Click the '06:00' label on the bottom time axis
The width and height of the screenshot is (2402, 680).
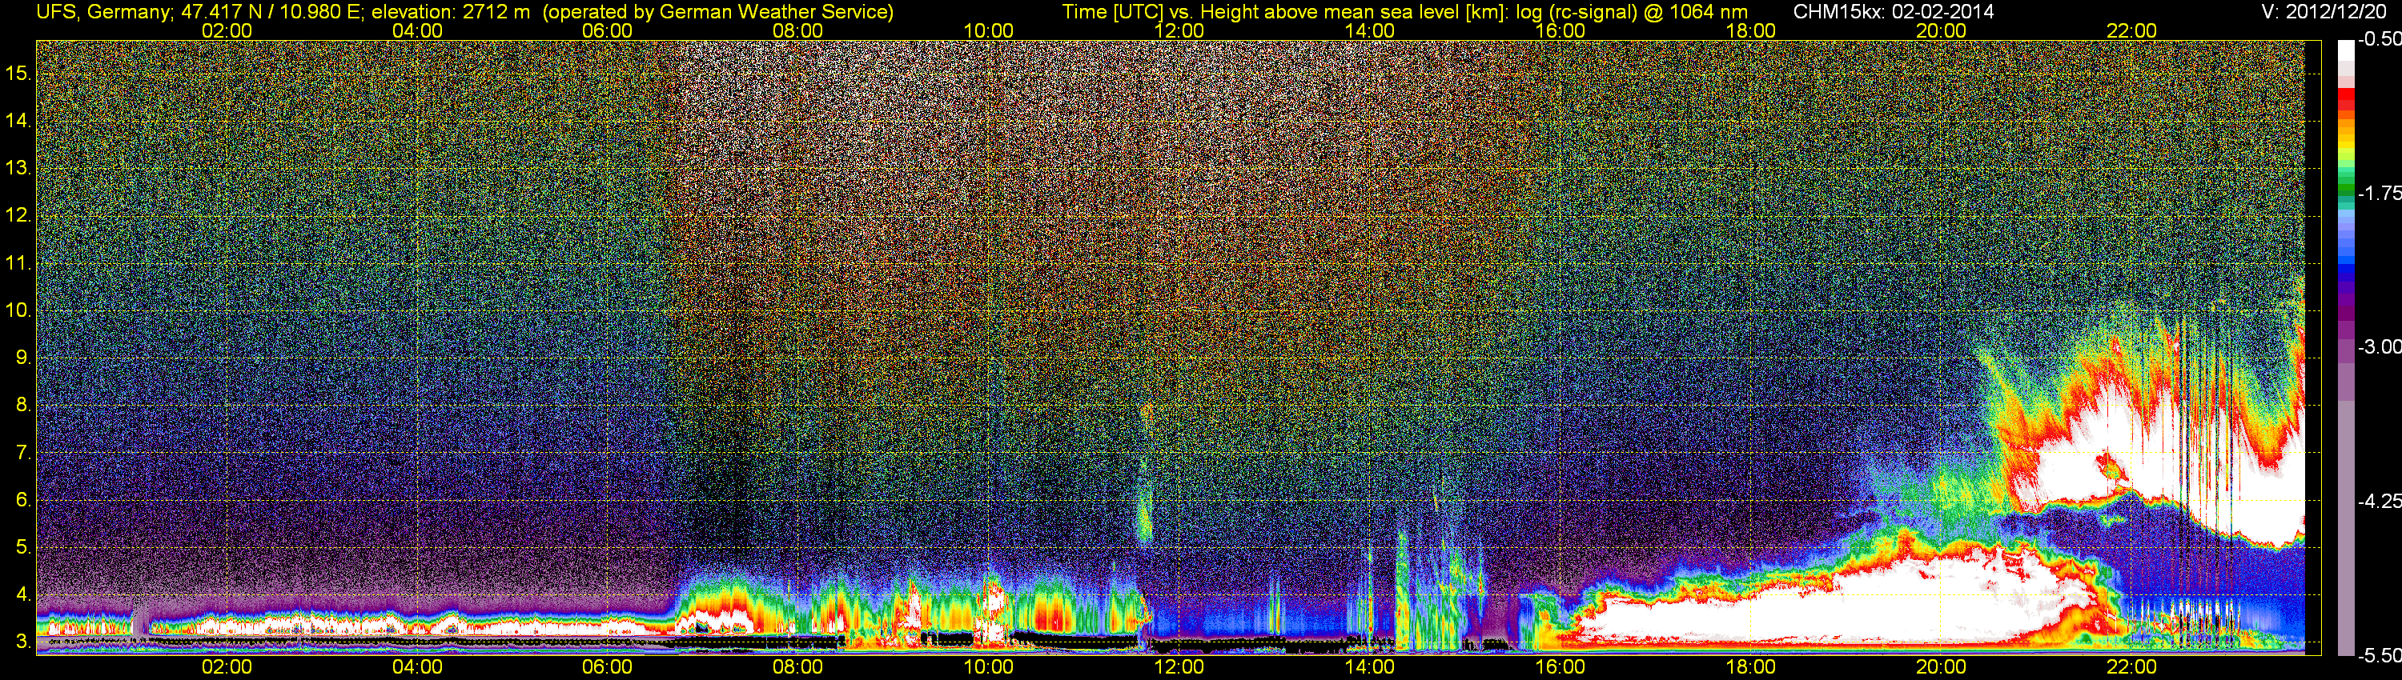pos(607,667)
